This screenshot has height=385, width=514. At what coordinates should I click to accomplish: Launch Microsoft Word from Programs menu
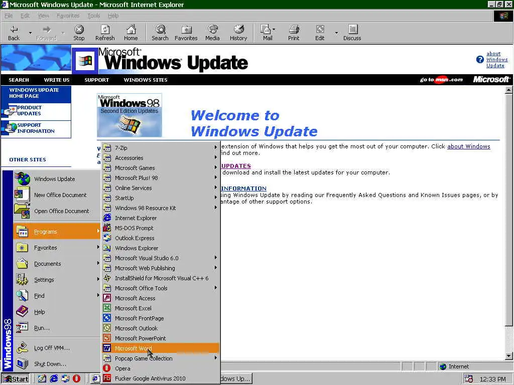pyautogui.click(x=161, y=348)
